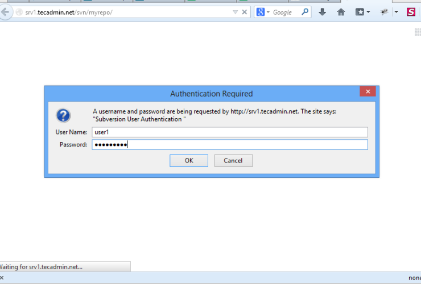Image resolution: width=421 pixels, height=284 pixels.
Task: Close the Authentication Required dialog
Action: [368, 91]
